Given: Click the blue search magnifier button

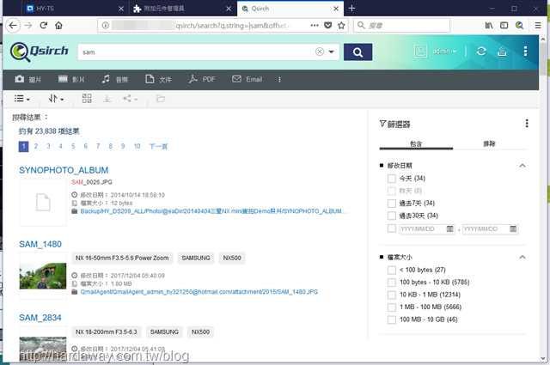Looking at the screenshot, I should [x=357, y=52].
